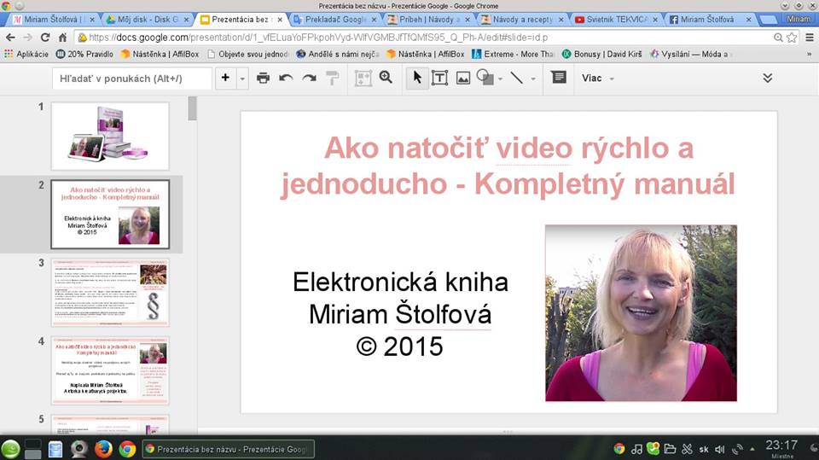Click the slide title text Ako natočiť video
The width and height of the screenshot is (819, 460).
click(508, 166)
